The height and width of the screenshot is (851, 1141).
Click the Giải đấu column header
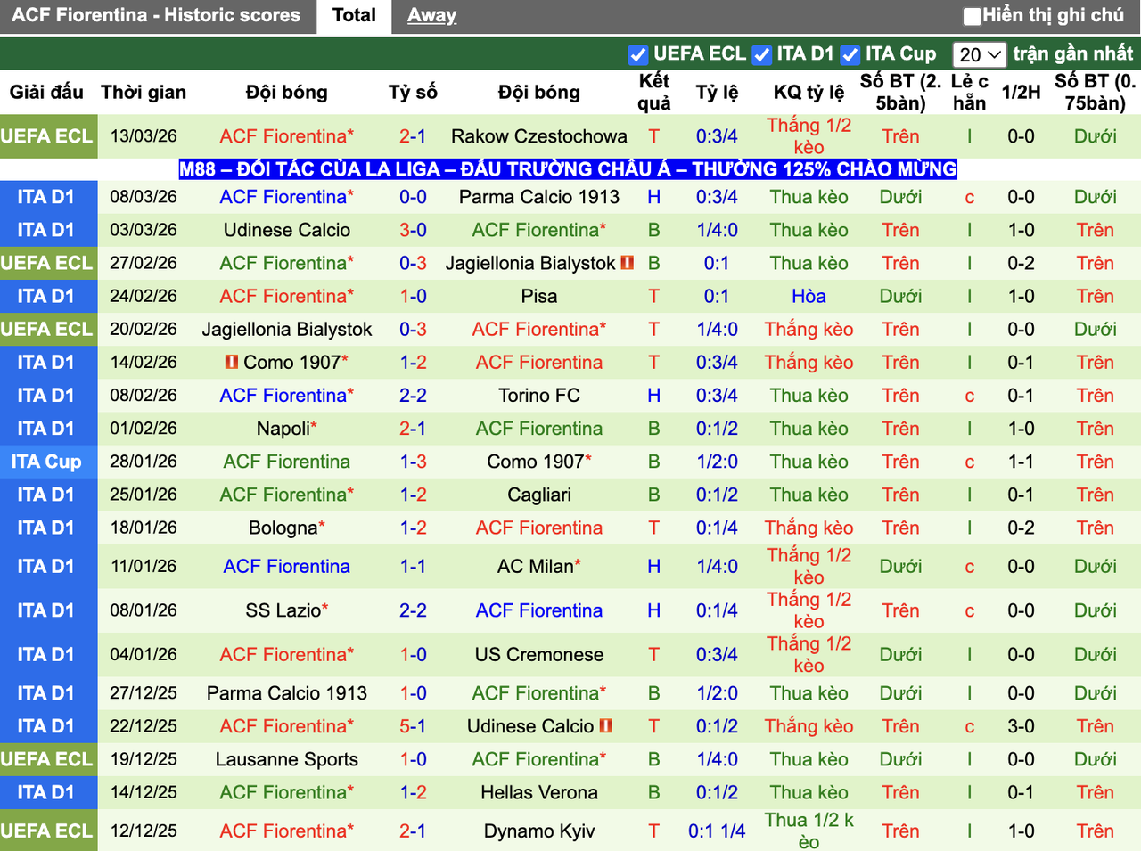point(46,92)
